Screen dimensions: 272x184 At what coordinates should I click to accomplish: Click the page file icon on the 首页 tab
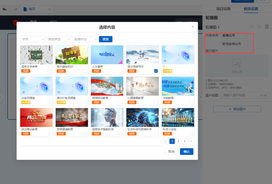pos(25,9)
